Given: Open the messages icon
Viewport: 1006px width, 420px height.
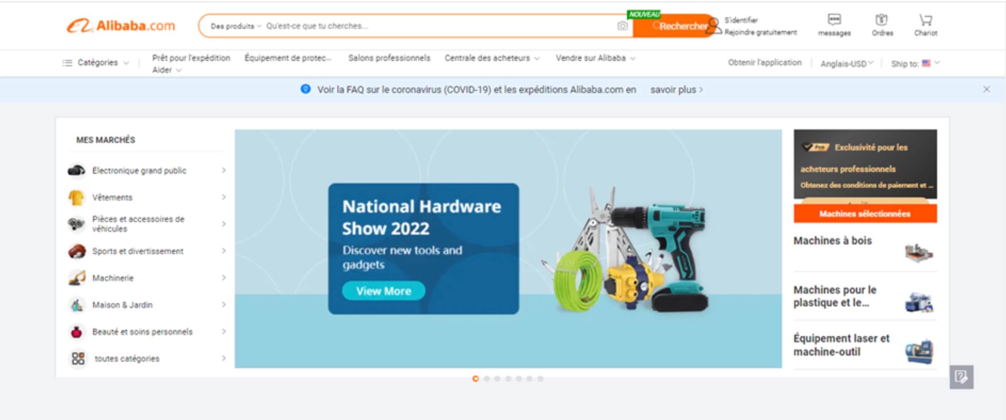Looking at the screenshot, I should point(834,20).
